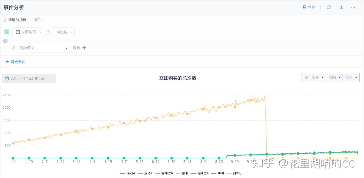Change chart type via 线图 dropdown
Viewport: 364px width, 178px height.
click(334, 77)
